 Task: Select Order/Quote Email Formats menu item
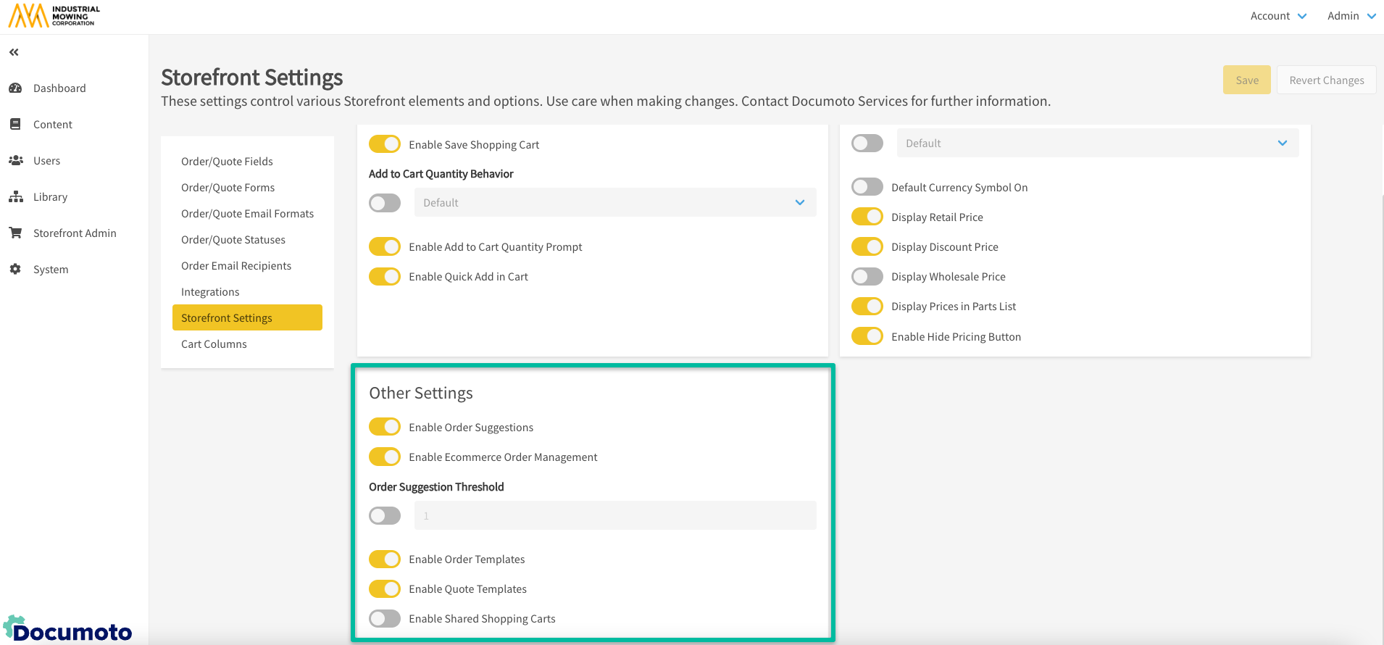pyautogui.click(x=247, y=214)
